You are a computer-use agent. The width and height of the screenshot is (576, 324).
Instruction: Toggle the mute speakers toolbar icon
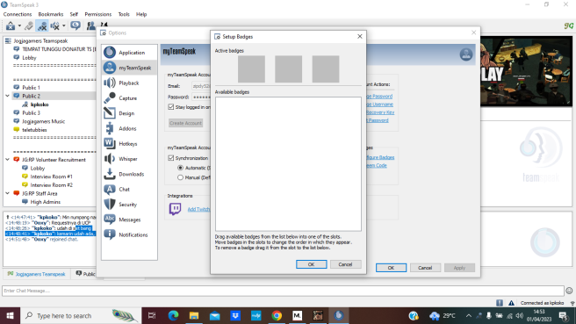54,25
